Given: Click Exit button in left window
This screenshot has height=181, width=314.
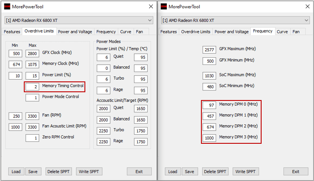Looking at the screenshot, I should click(139, 171).
